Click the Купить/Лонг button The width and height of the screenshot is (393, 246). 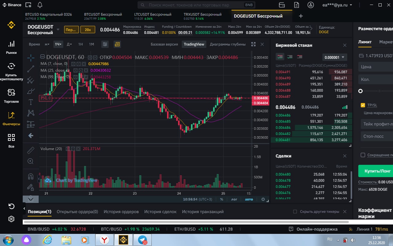(375, 171)
